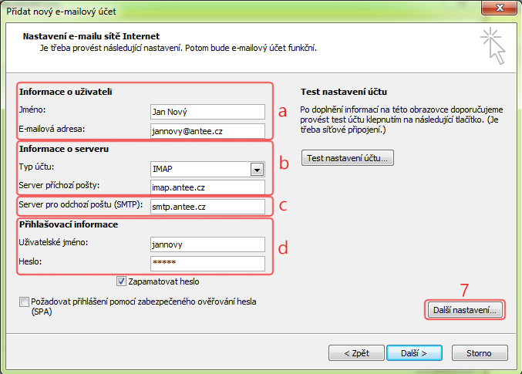The image size is (522, 374).
Task: Click the Server příchozí pošty field
Action: click(207, 187)
